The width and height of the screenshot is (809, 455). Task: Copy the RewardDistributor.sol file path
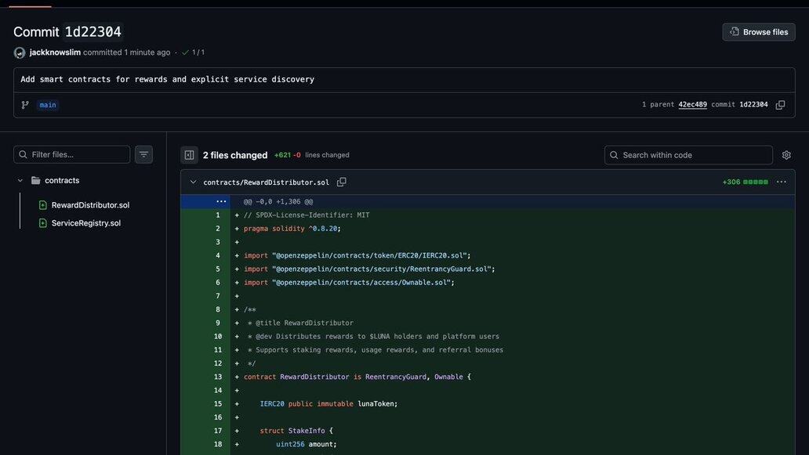[342, 182]
